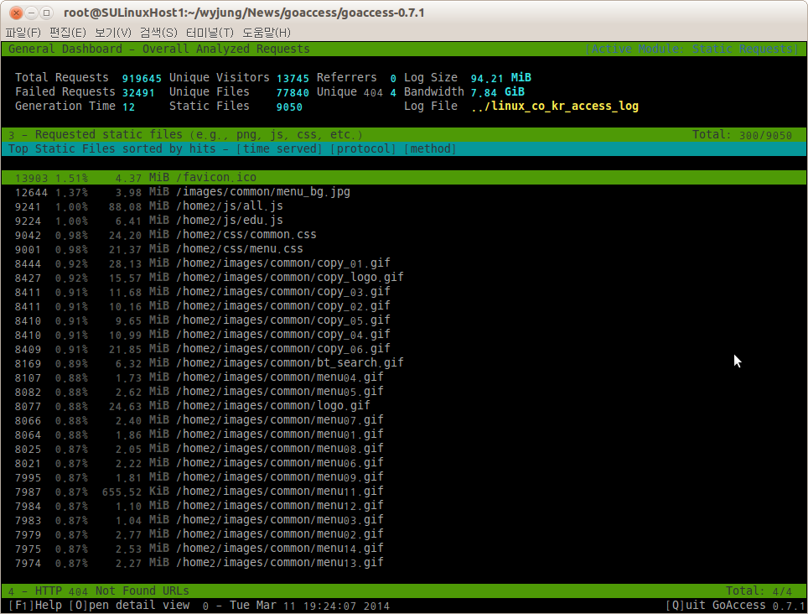Select the /home2/js/all.js row
808x614 pixels.
click(x=404, y=206)
